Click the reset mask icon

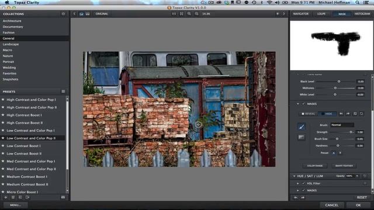click(362, 114)
